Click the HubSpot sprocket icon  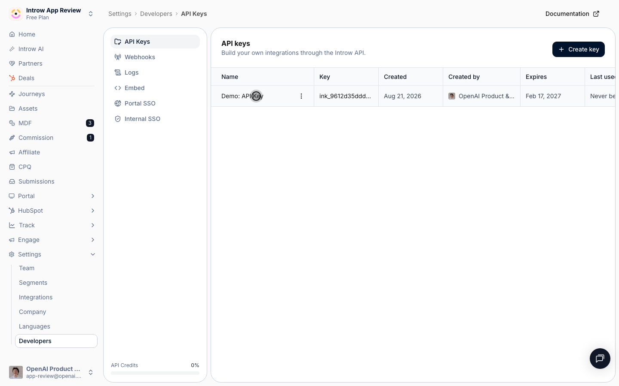pos(12,211)
